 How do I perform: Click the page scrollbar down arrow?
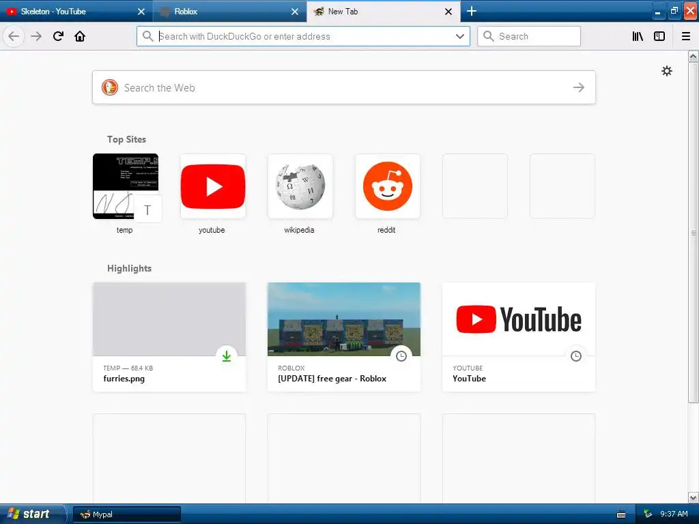point(694,497)
